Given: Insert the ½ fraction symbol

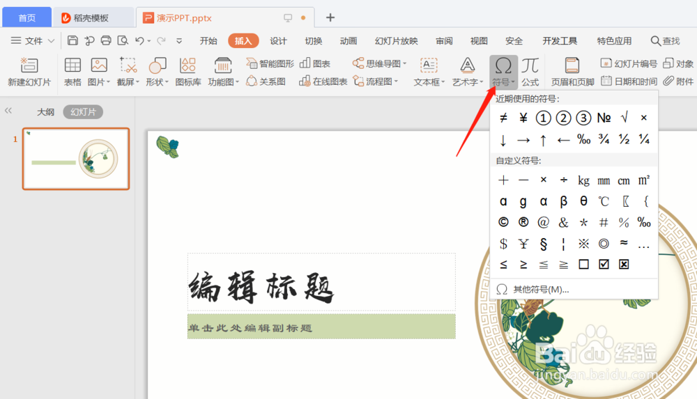Looking at the screenshot, I should click(624, 139).
